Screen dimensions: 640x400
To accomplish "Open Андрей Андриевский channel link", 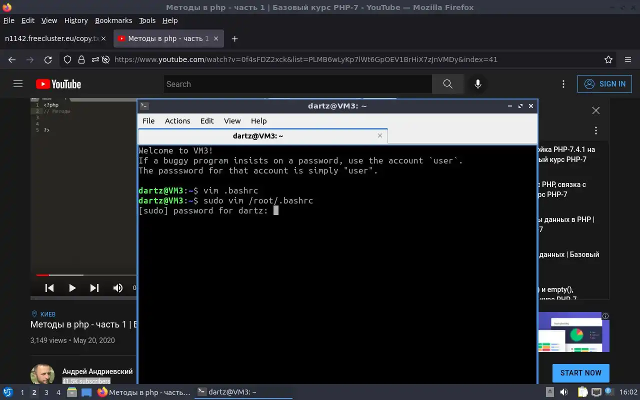I will 97,371.
